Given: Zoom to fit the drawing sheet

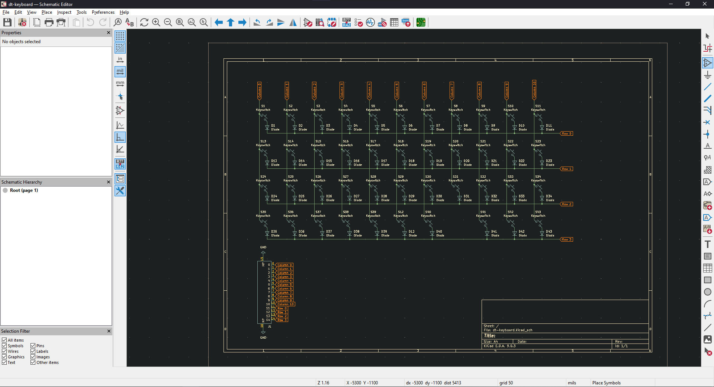Looking at the screenshot, I should [180, 22].
